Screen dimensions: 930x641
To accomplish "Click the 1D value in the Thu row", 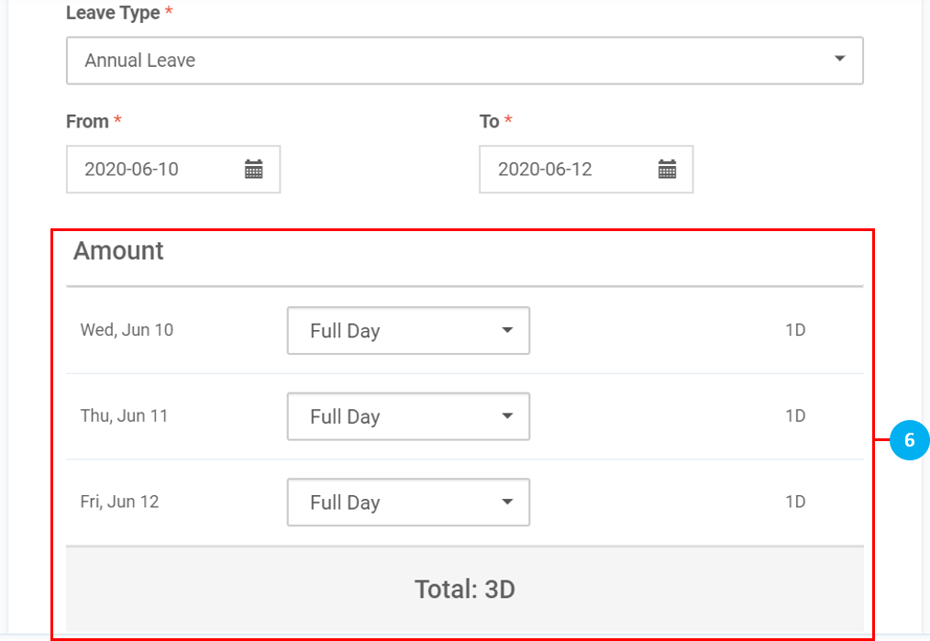I will click(x=794, y=415).
